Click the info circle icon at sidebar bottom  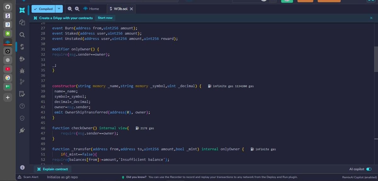pyautogui.click(x=22, y=167)
